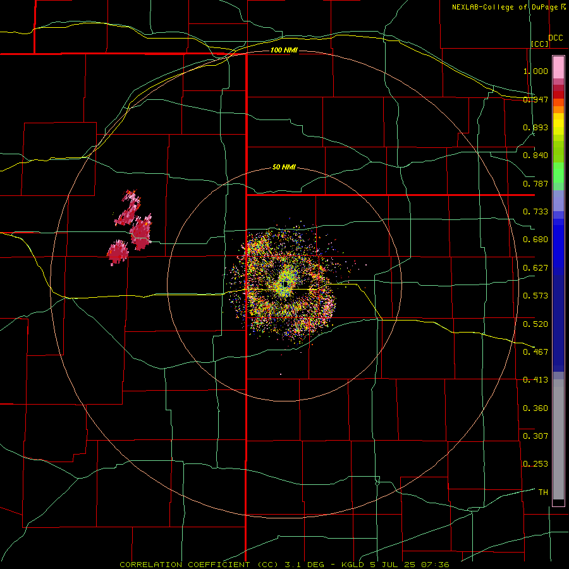This screenshot has height=569, width=569.
Task: Click the 0.733 color scale label
Action: tap(535, 212)
